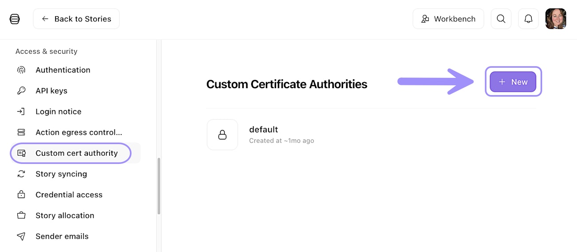Click Back to Stories button

[x=76, y=19]
